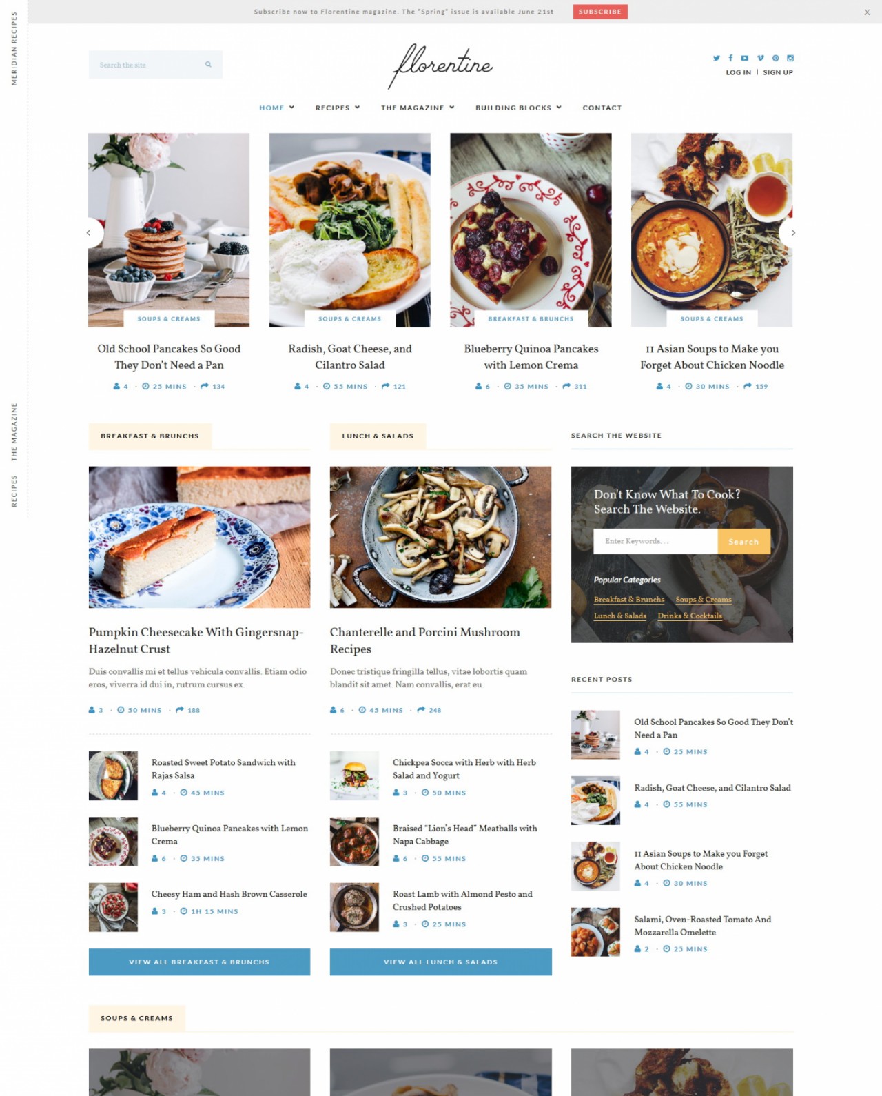Open the Home menu item
Image resolution: width=882 pixels, height=1096 pixels.
[x=276, y=108]
